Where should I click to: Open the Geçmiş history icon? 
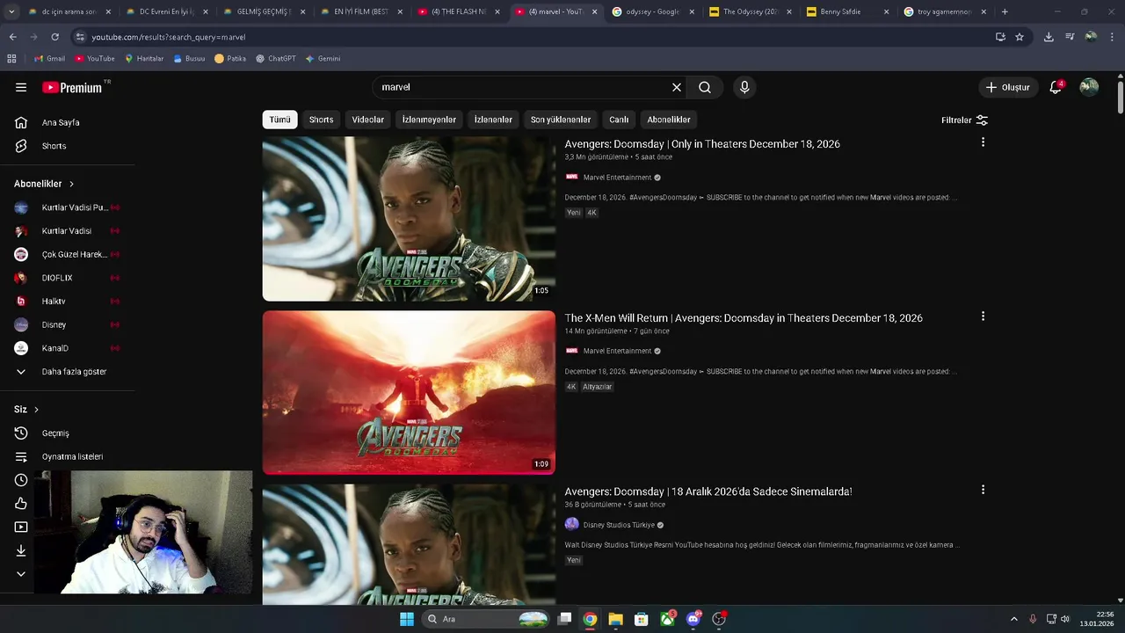21,433
